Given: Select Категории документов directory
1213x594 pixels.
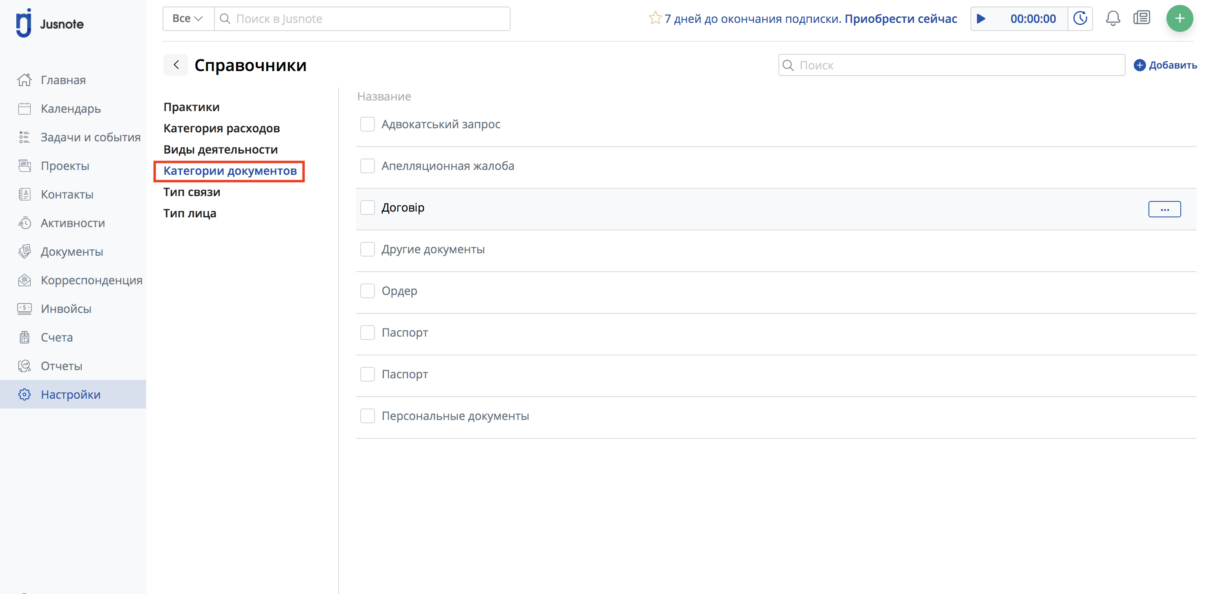Looking at the screenshot, I should (230, 170).
